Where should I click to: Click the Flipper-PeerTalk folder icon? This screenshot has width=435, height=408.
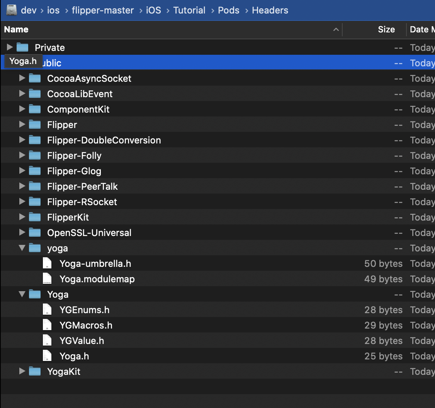(x=35, y=186)
